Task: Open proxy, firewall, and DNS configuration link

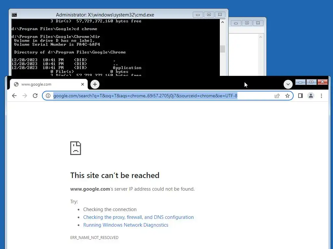Action: point(139,217)
